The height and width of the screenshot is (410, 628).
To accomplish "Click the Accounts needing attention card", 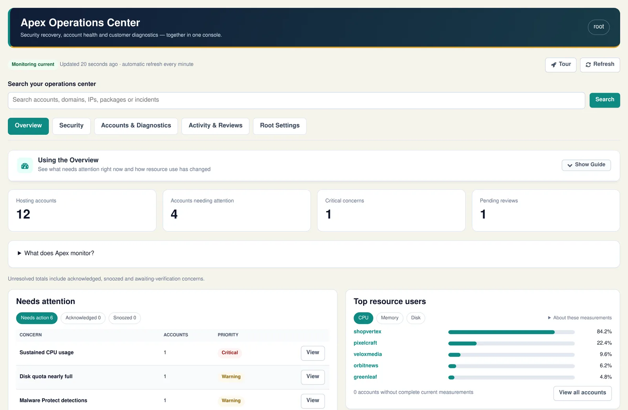I will point(237,210).
